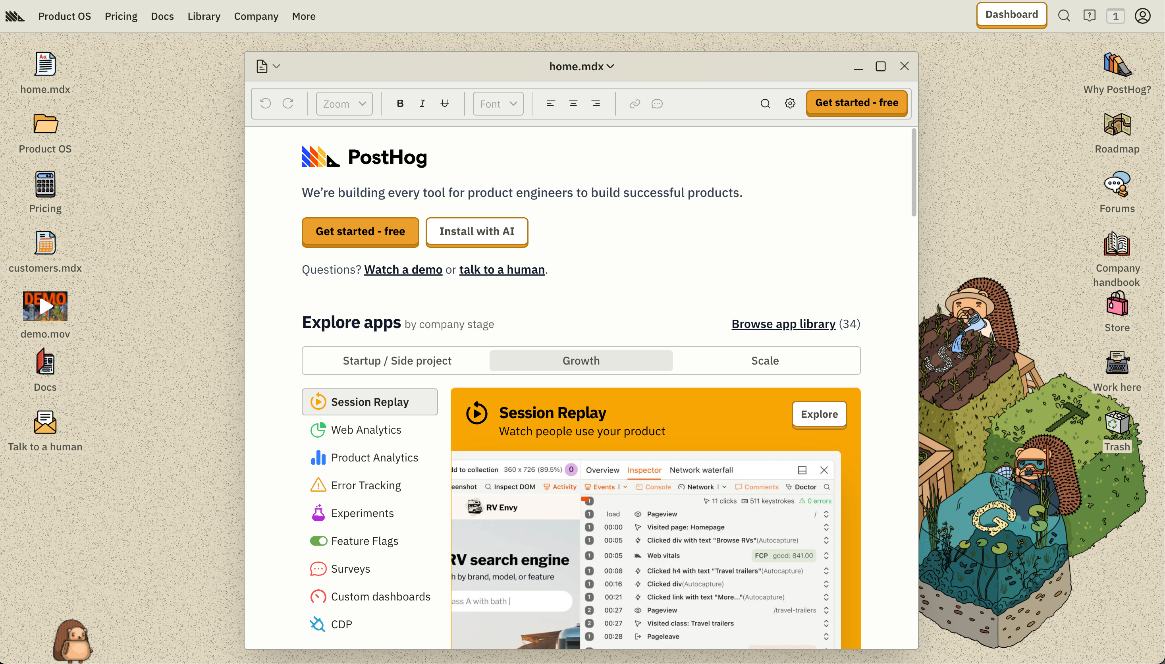Viewport: 1165px width, 664px height.
Task: Open editor settings gear icon
Action: pyautogui.click(x=790, y=104)
